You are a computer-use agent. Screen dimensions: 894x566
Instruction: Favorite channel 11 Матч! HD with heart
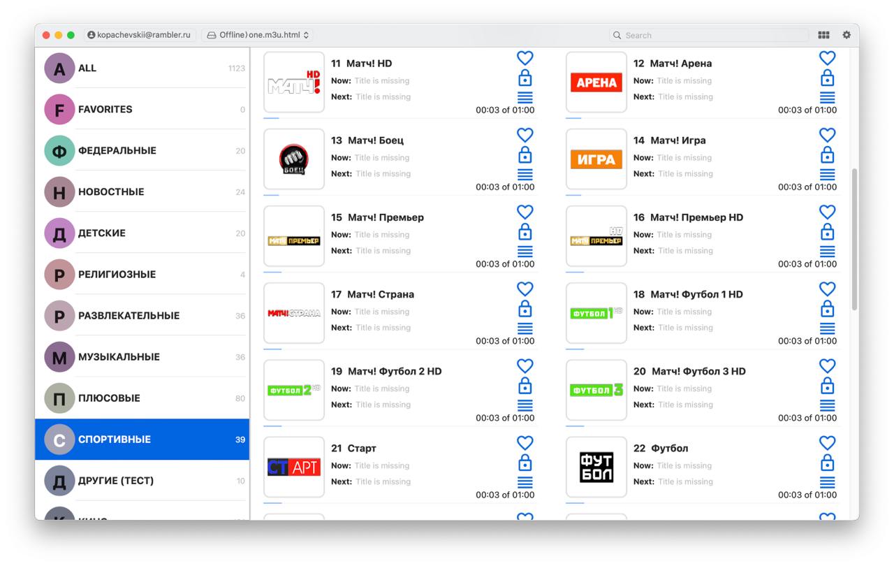pos(525,58)
